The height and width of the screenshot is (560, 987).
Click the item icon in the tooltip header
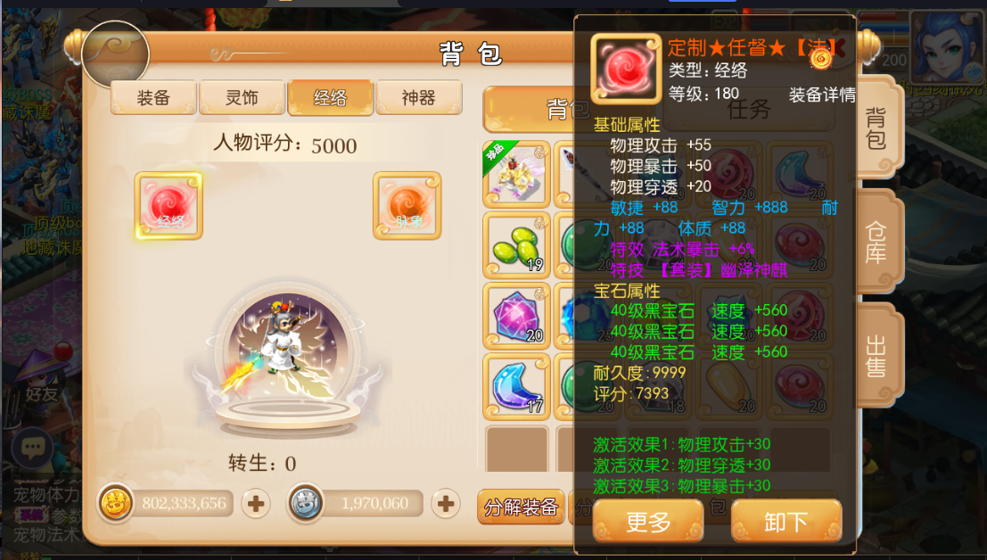(626, 69)
